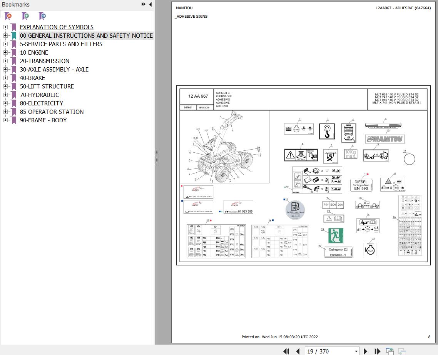The image size is (438, 355).
Task: Expand the 20-TRANSMISSION bookmark node
Action: [5, 61]
